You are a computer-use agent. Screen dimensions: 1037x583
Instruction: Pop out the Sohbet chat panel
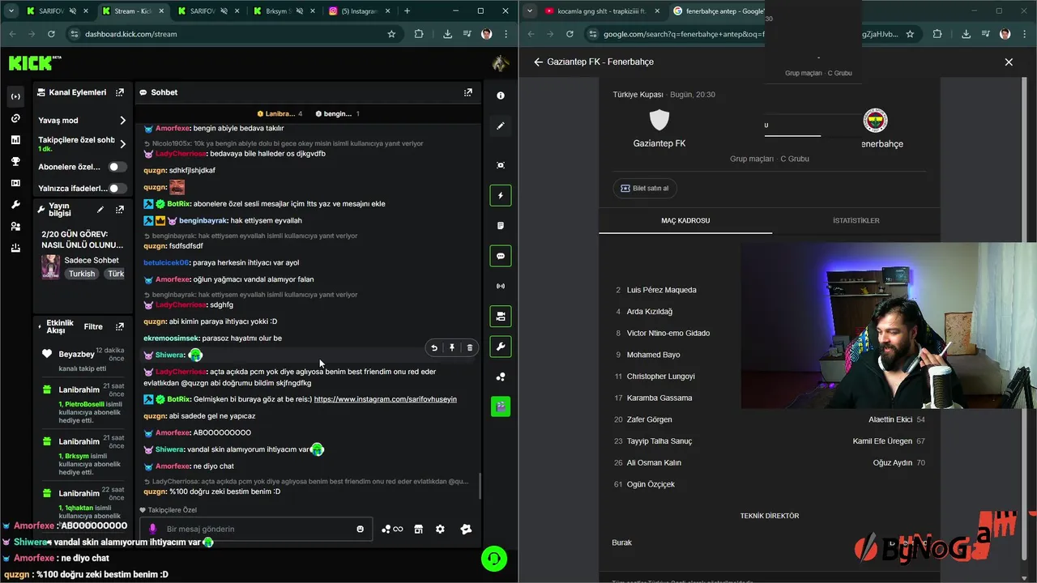point(467,92)
